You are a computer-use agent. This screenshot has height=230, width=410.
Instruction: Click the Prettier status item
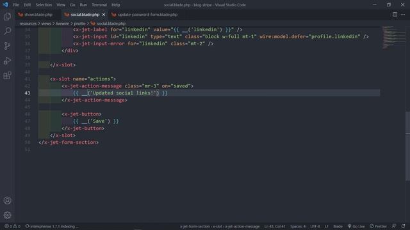point(378,226)
